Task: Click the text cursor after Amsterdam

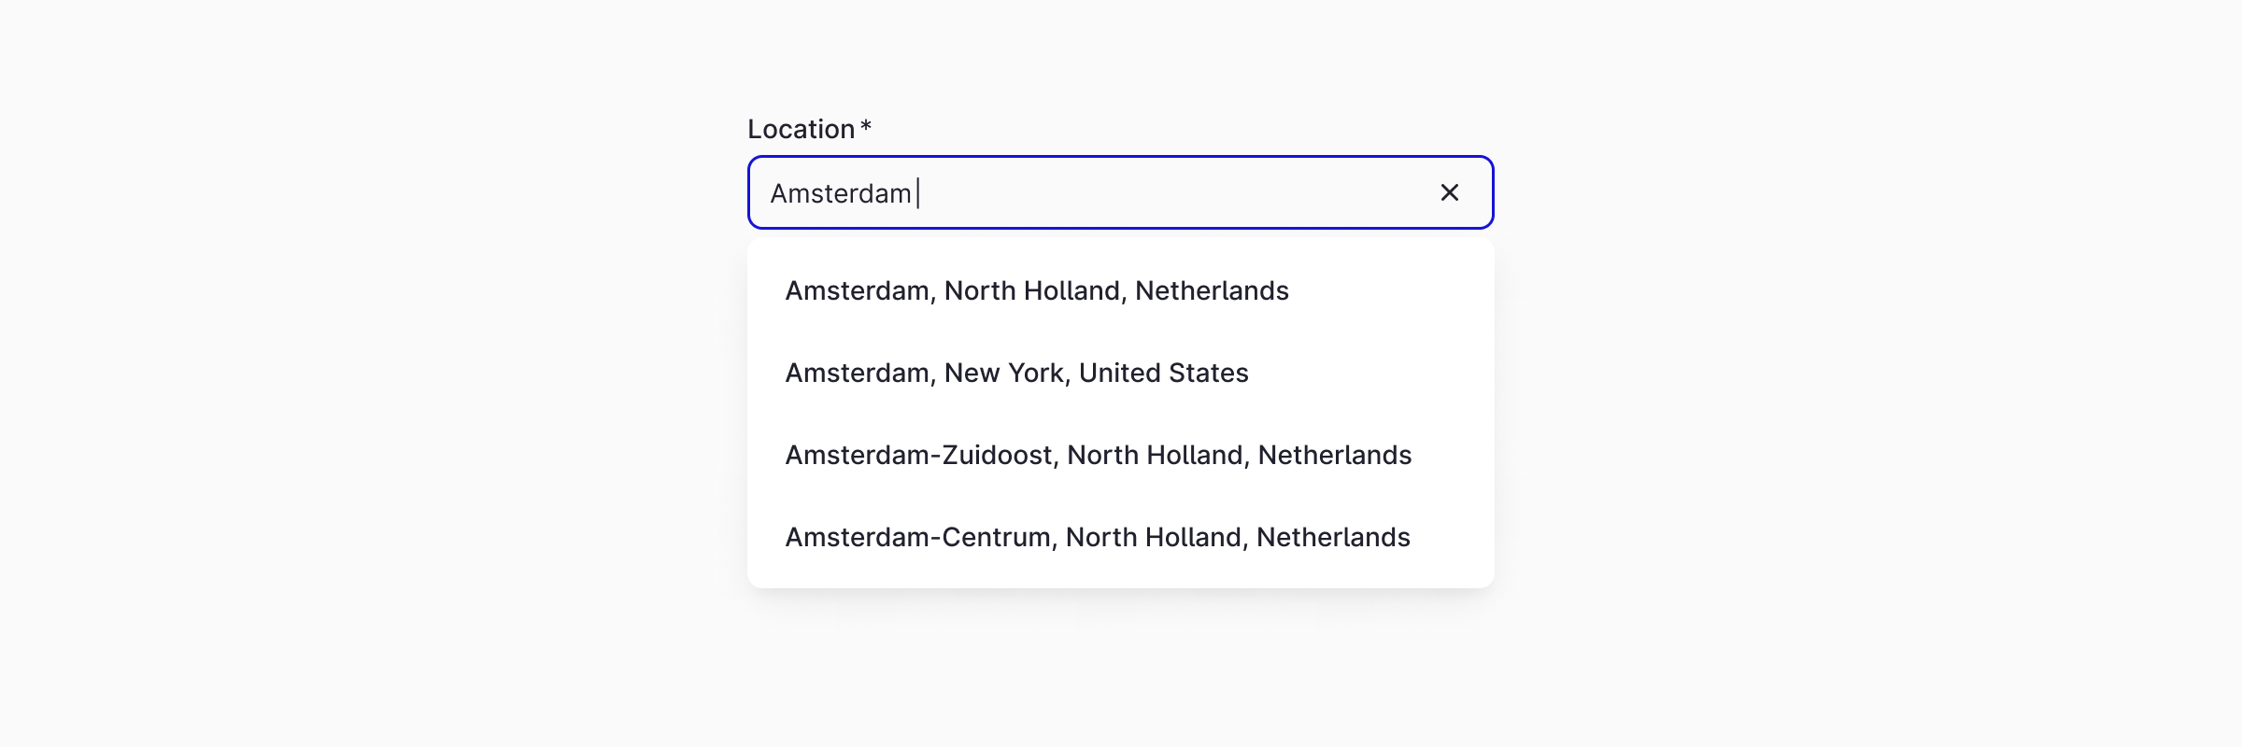Action: (918, 193)
